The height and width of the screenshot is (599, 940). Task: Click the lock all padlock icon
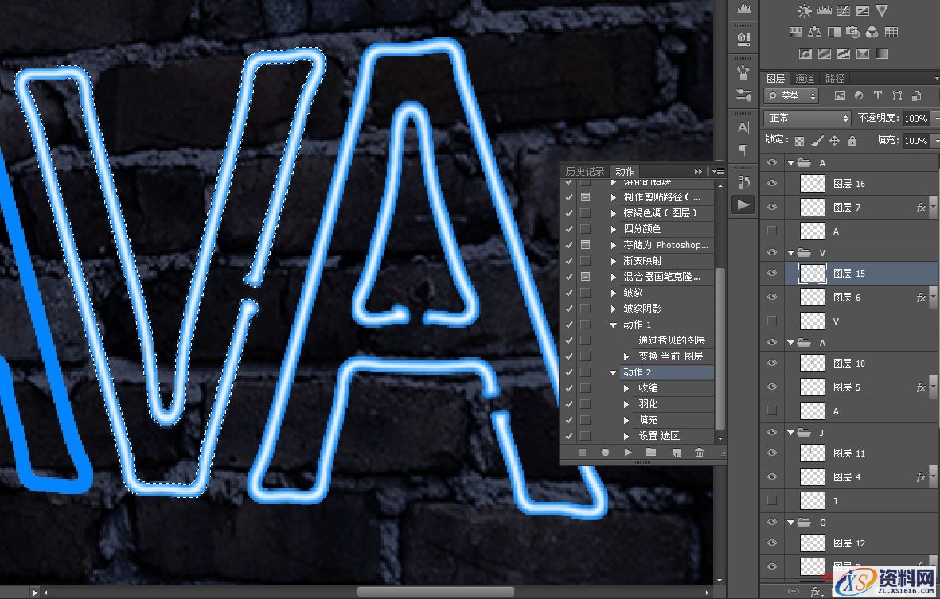[x=852, y=141]
